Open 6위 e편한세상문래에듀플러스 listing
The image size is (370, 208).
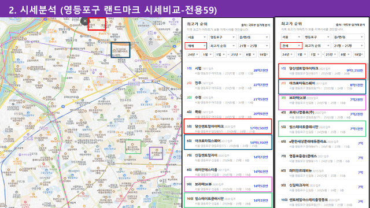pos(322,144)
